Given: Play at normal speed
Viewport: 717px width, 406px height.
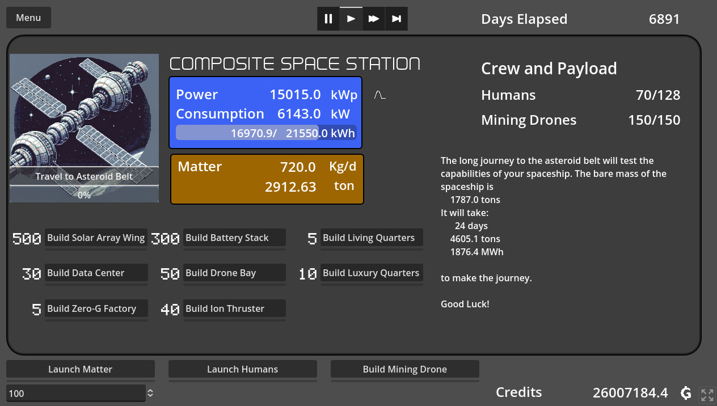Looking at the screenshot, I should [351, 19].
